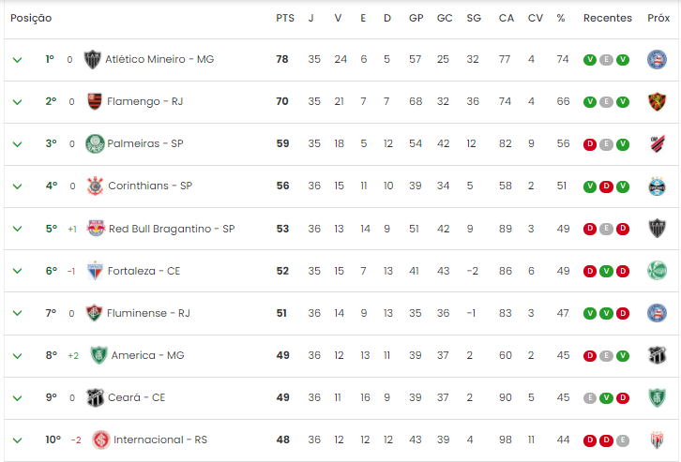
Task: Click the Atlético Mineiro club crest
Action: tap(92, 59)
